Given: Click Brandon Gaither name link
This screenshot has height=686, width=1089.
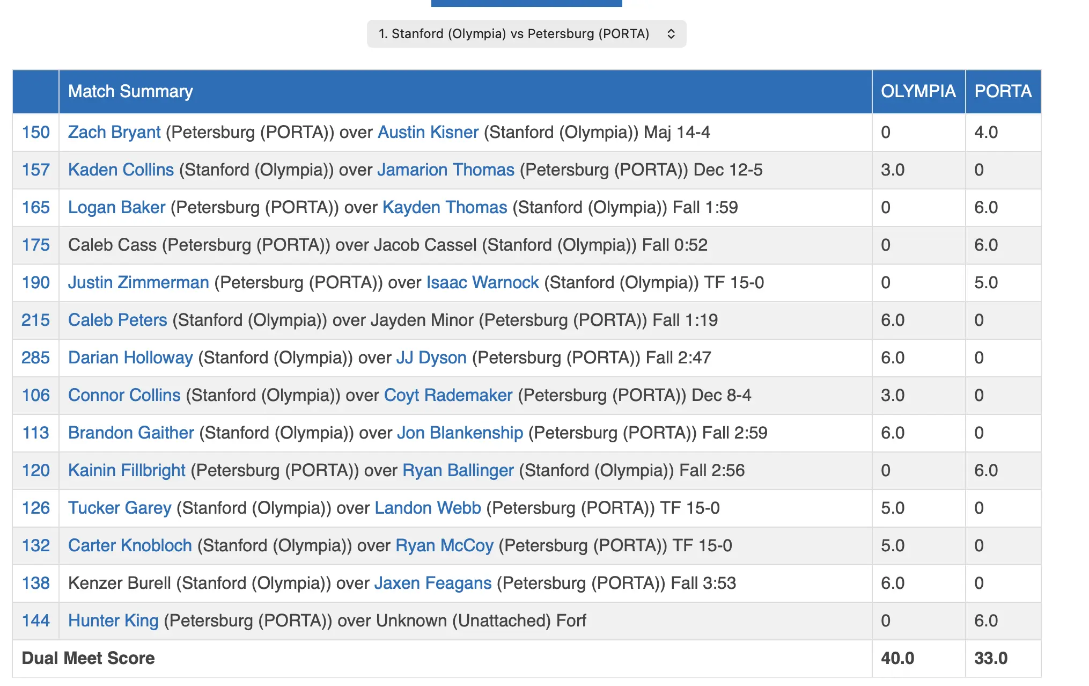Looking at the screenshot, I should coord(131,433).
